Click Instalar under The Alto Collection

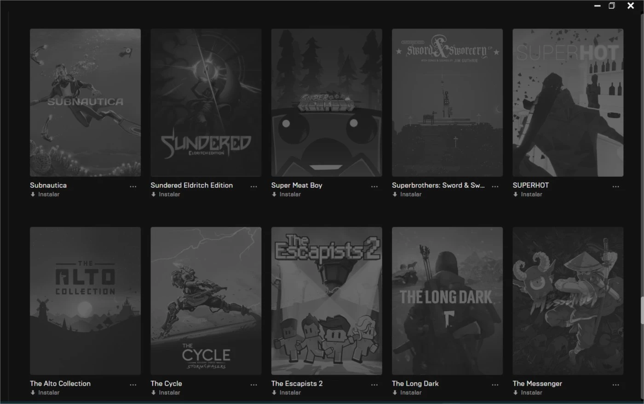tap(45, 393)
